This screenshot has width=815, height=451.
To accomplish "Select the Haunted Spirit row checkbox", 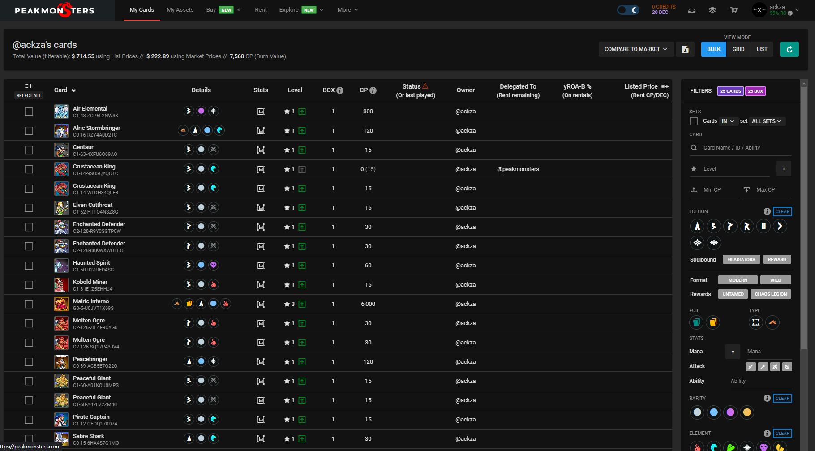I will click(29, 266).
